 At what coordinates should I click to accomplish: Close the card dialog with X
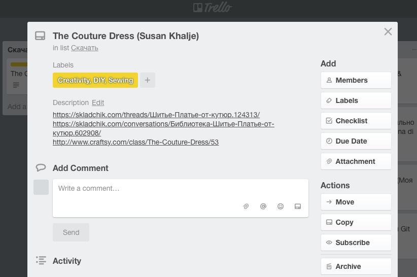coord(388,32)
